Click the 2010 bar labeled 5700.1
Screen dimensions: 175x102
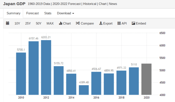[x=21, y=74]
